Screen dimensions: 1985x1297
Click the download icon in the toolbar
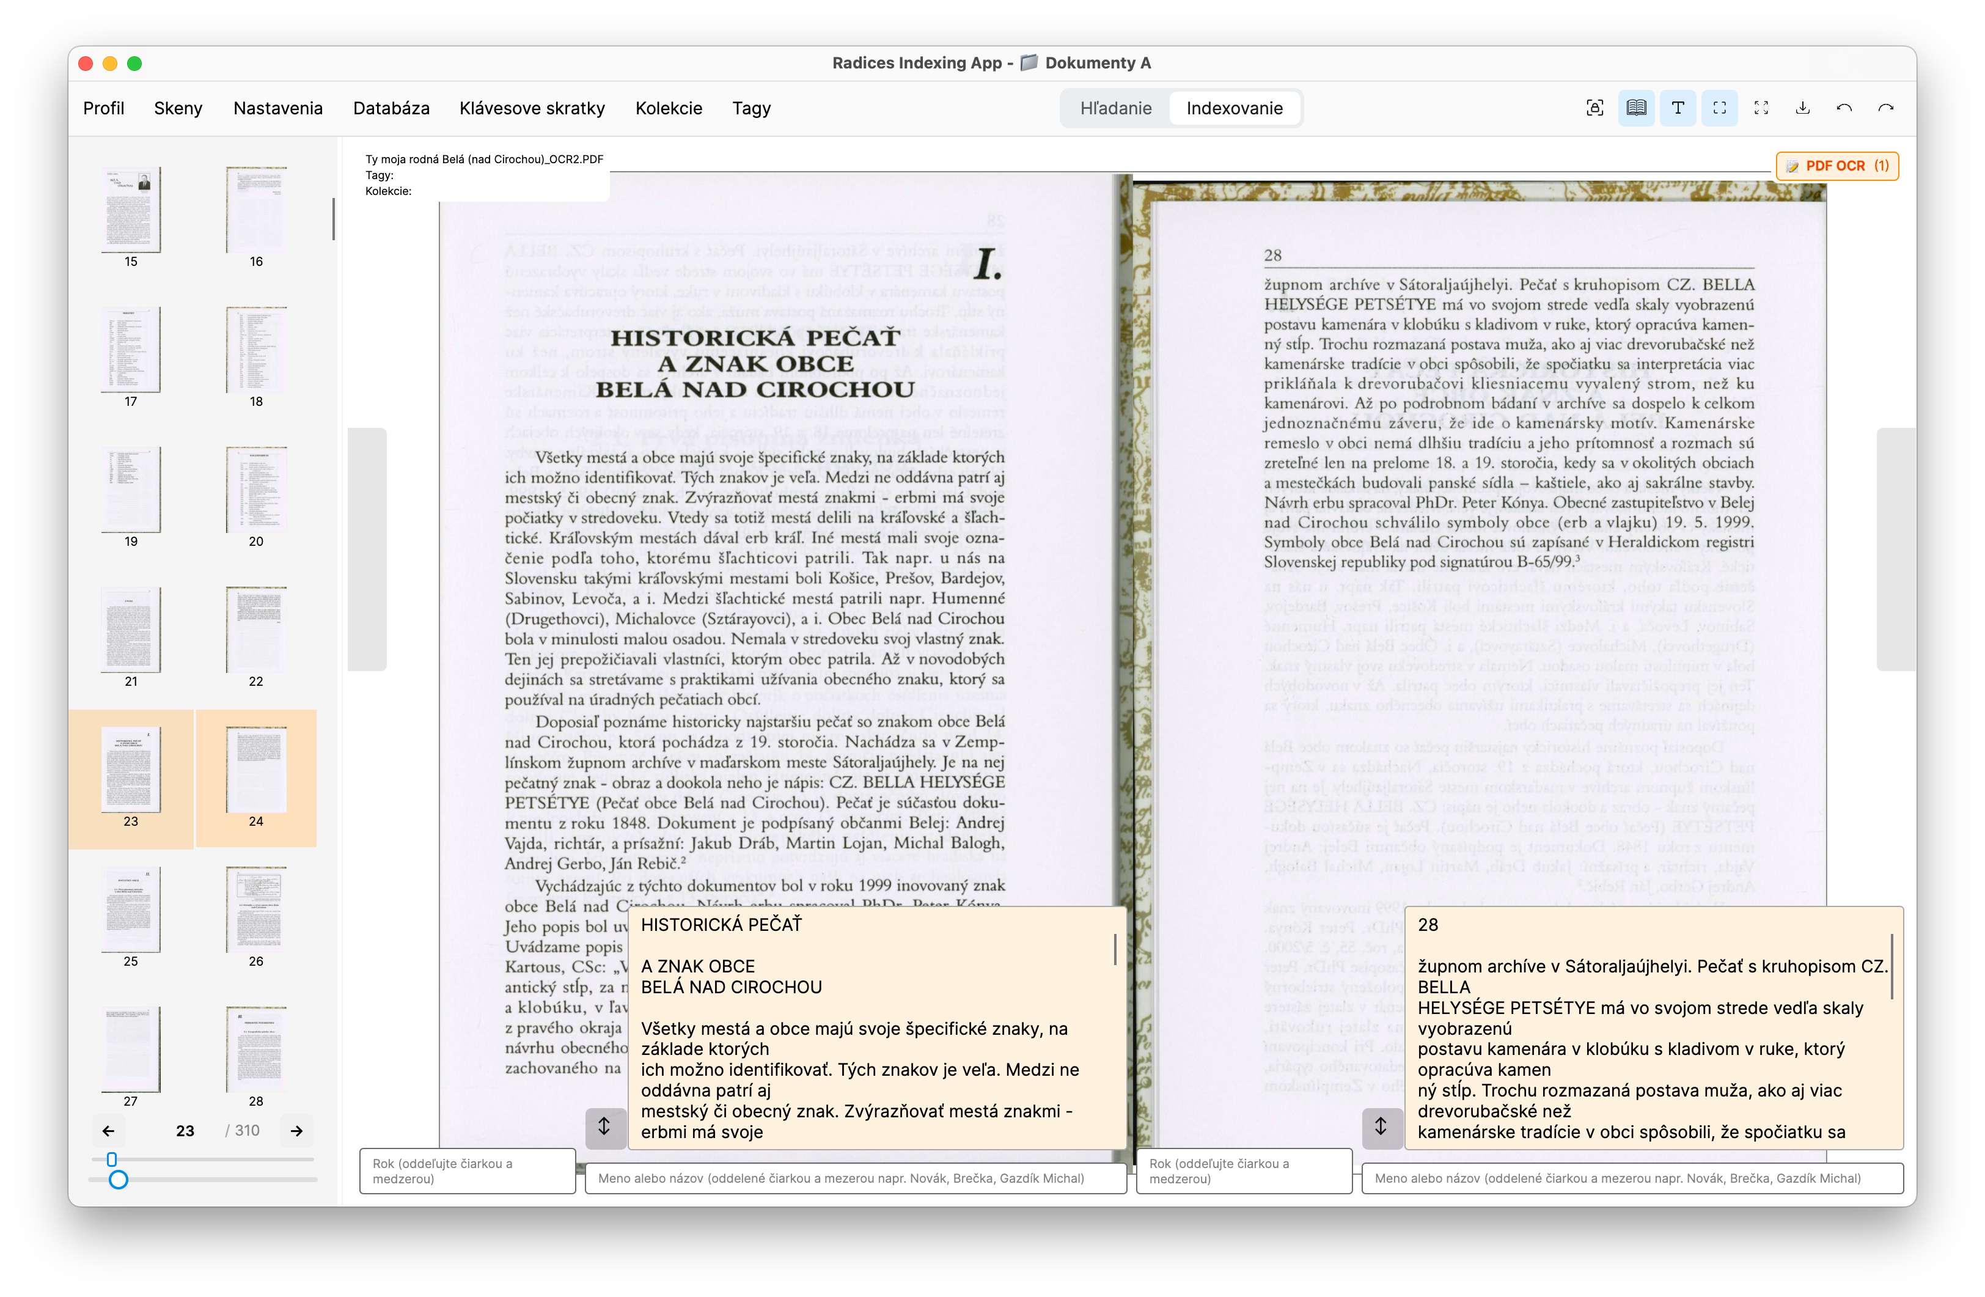pos(1802,108)
